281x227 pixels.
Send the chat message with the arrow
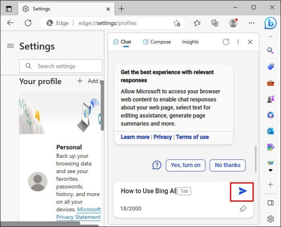(x=242, y=191)
